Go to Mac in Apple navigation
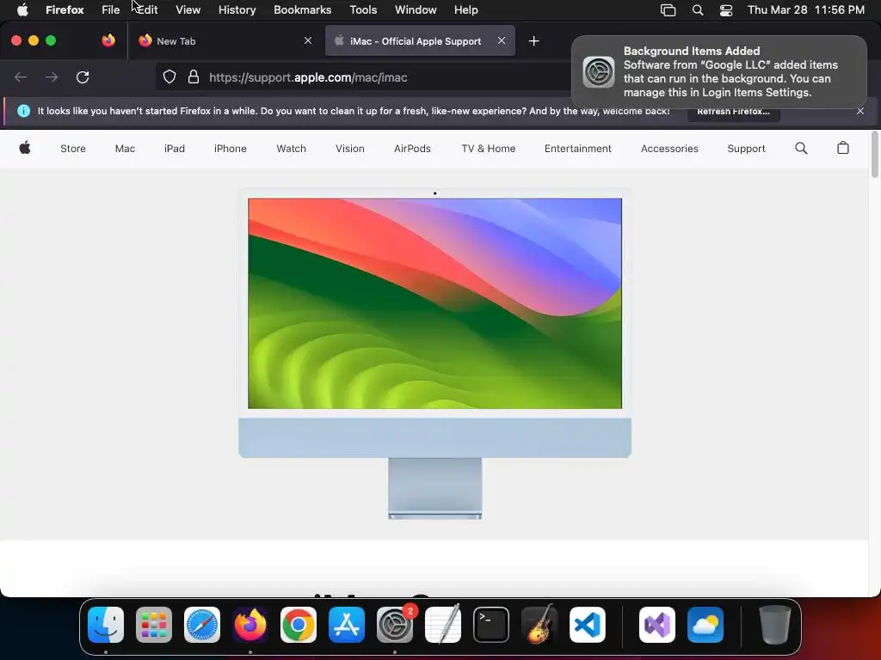 pyautogui.click(x=125, y=148)
